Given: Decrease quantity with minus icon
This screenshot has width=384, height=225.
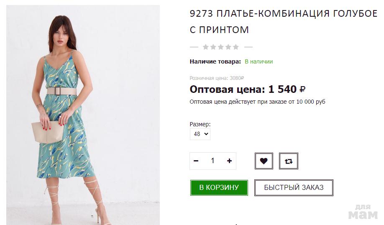Looking at the screenshot, I should point(196,161).
